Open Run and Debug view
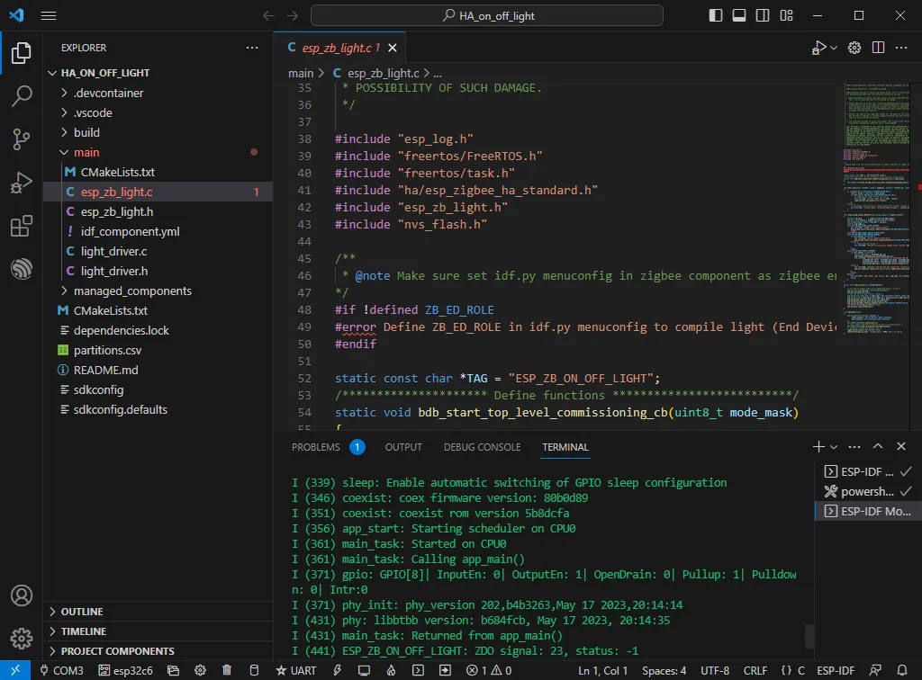Screen dimensions: 922x680 click(x=22, y=183)
